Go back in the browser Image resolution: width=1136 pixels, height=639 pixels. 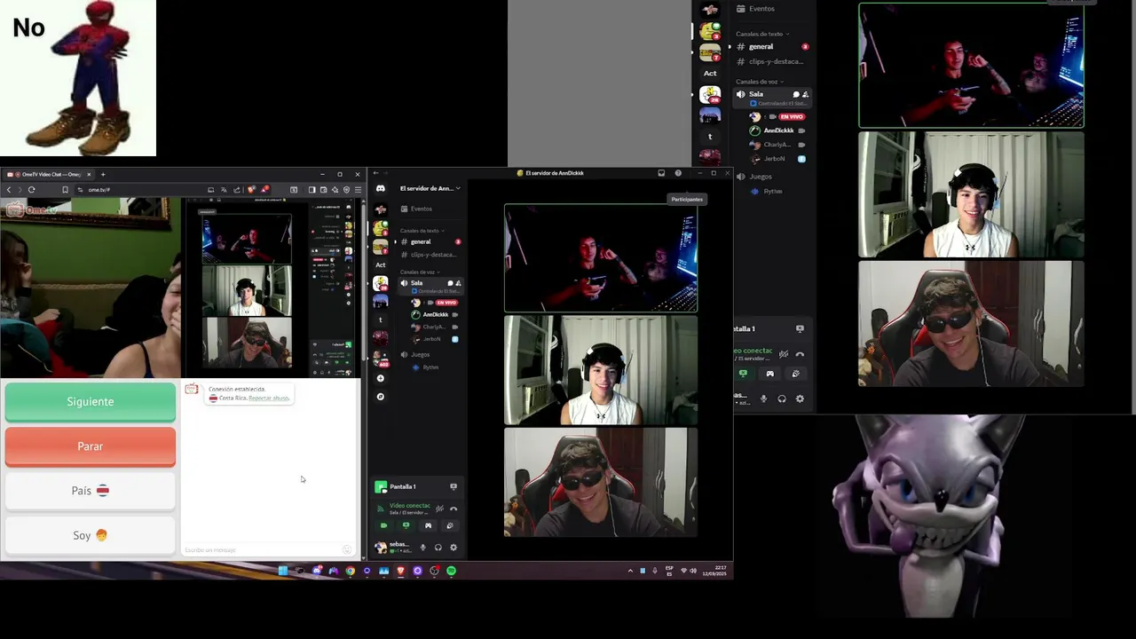(9, 190)
